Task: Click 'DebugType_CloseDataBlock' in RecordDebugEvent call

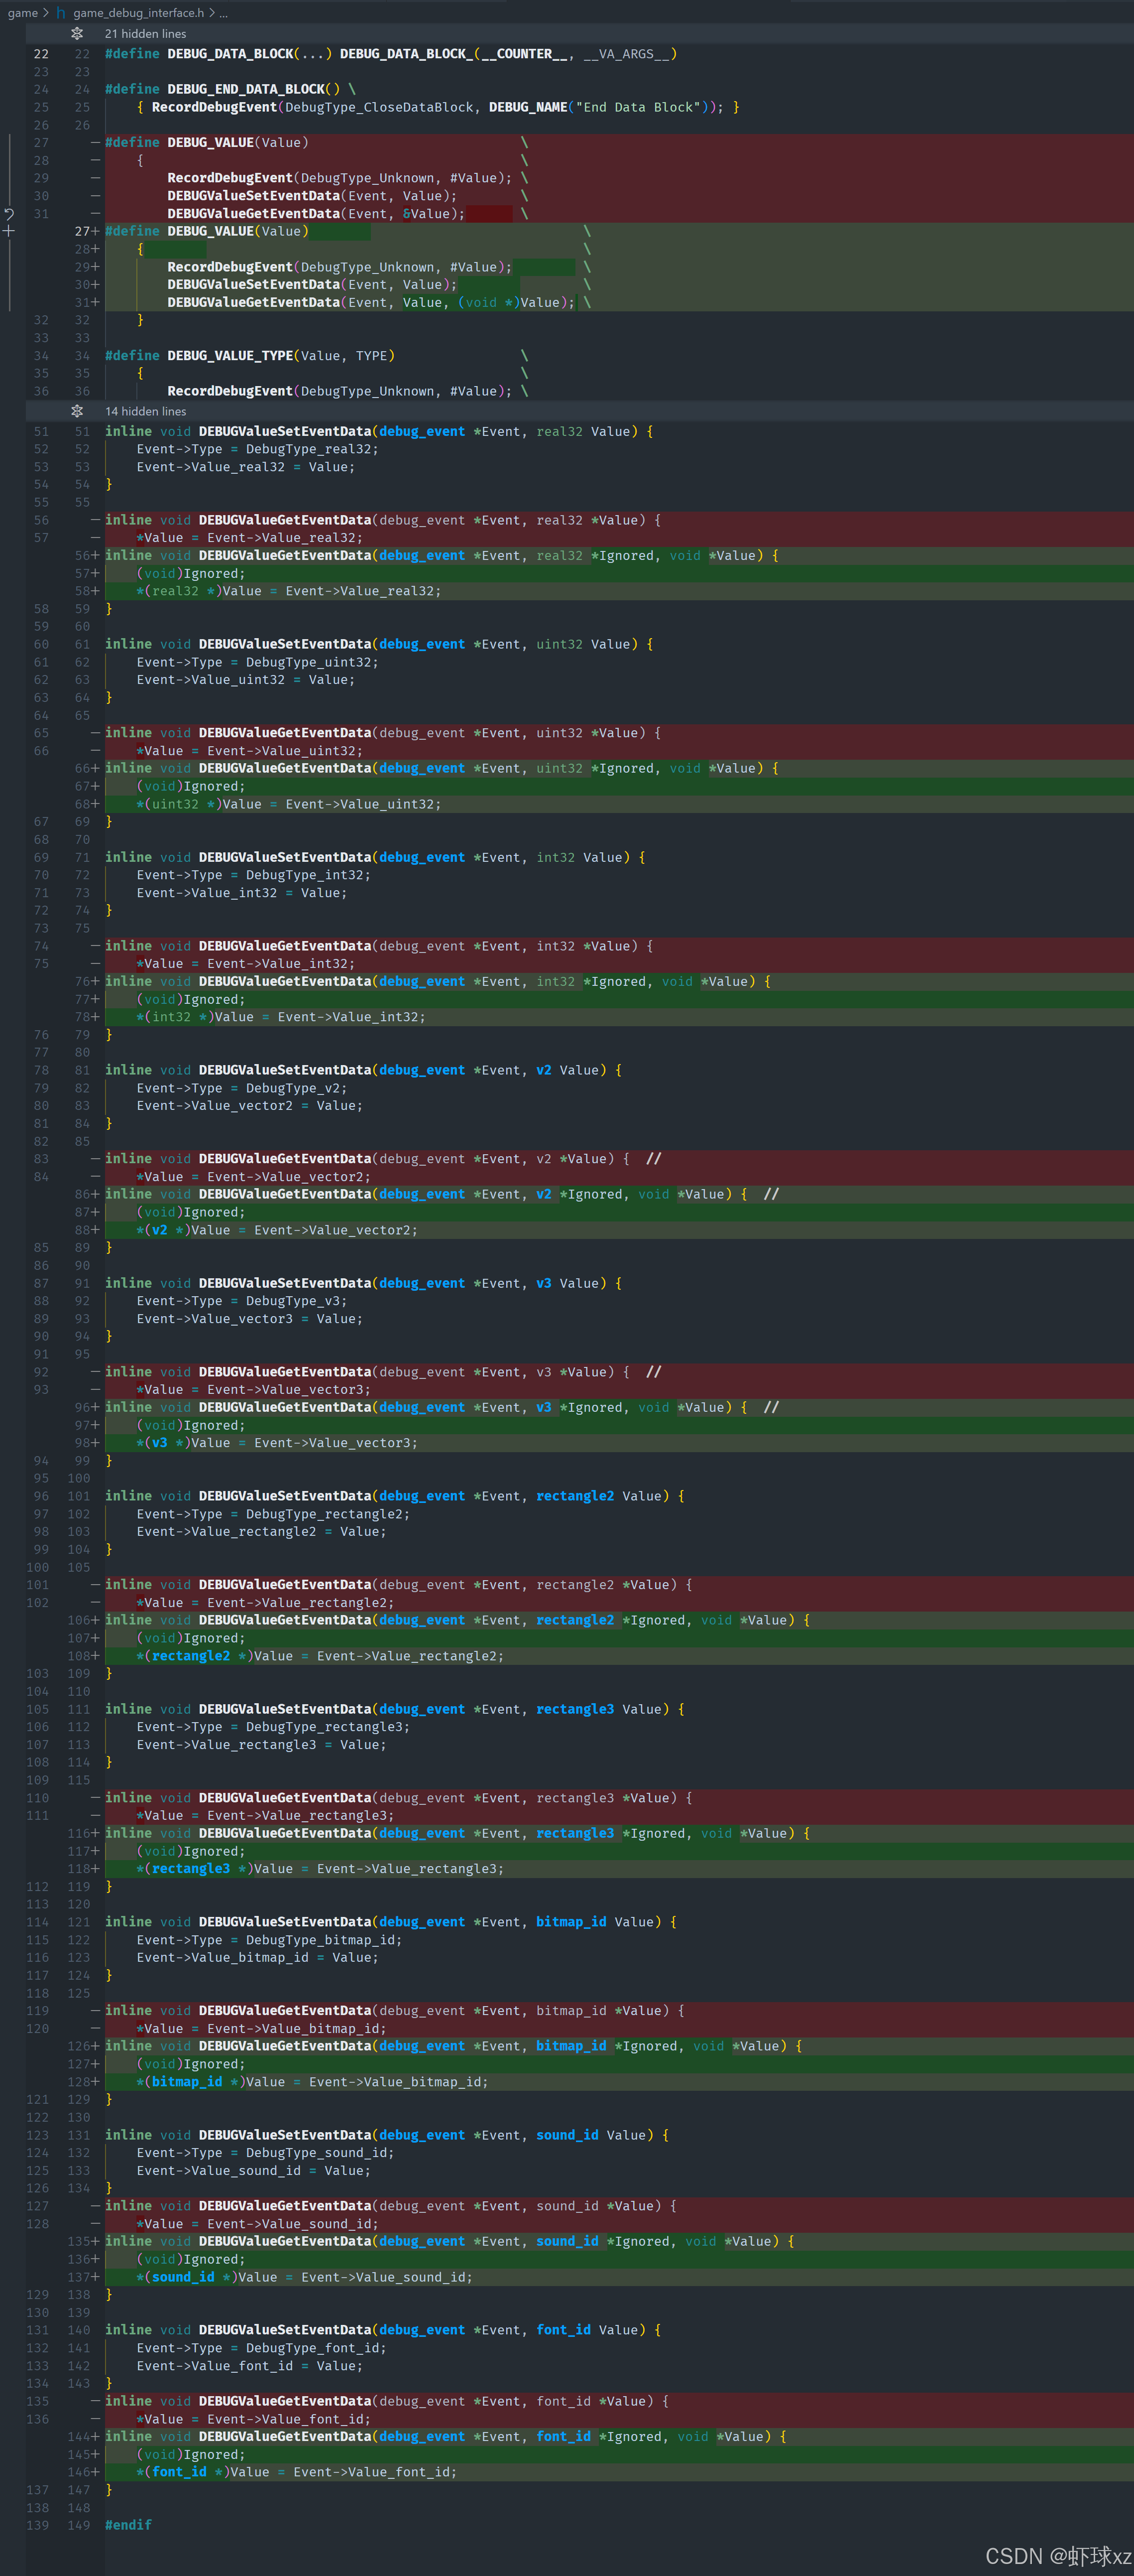Action: [x=380, y=107]
